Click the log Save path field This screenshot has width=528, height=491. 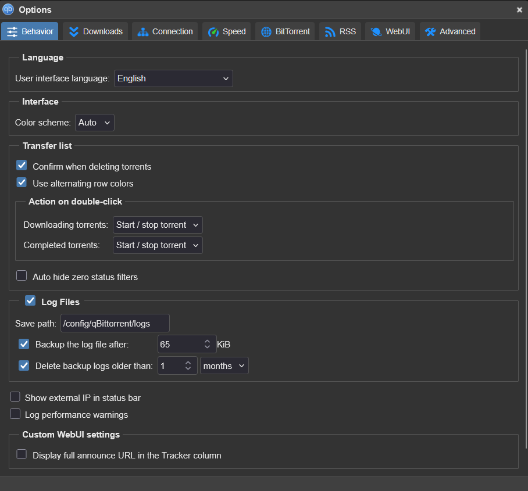click(x=115, y=324)
